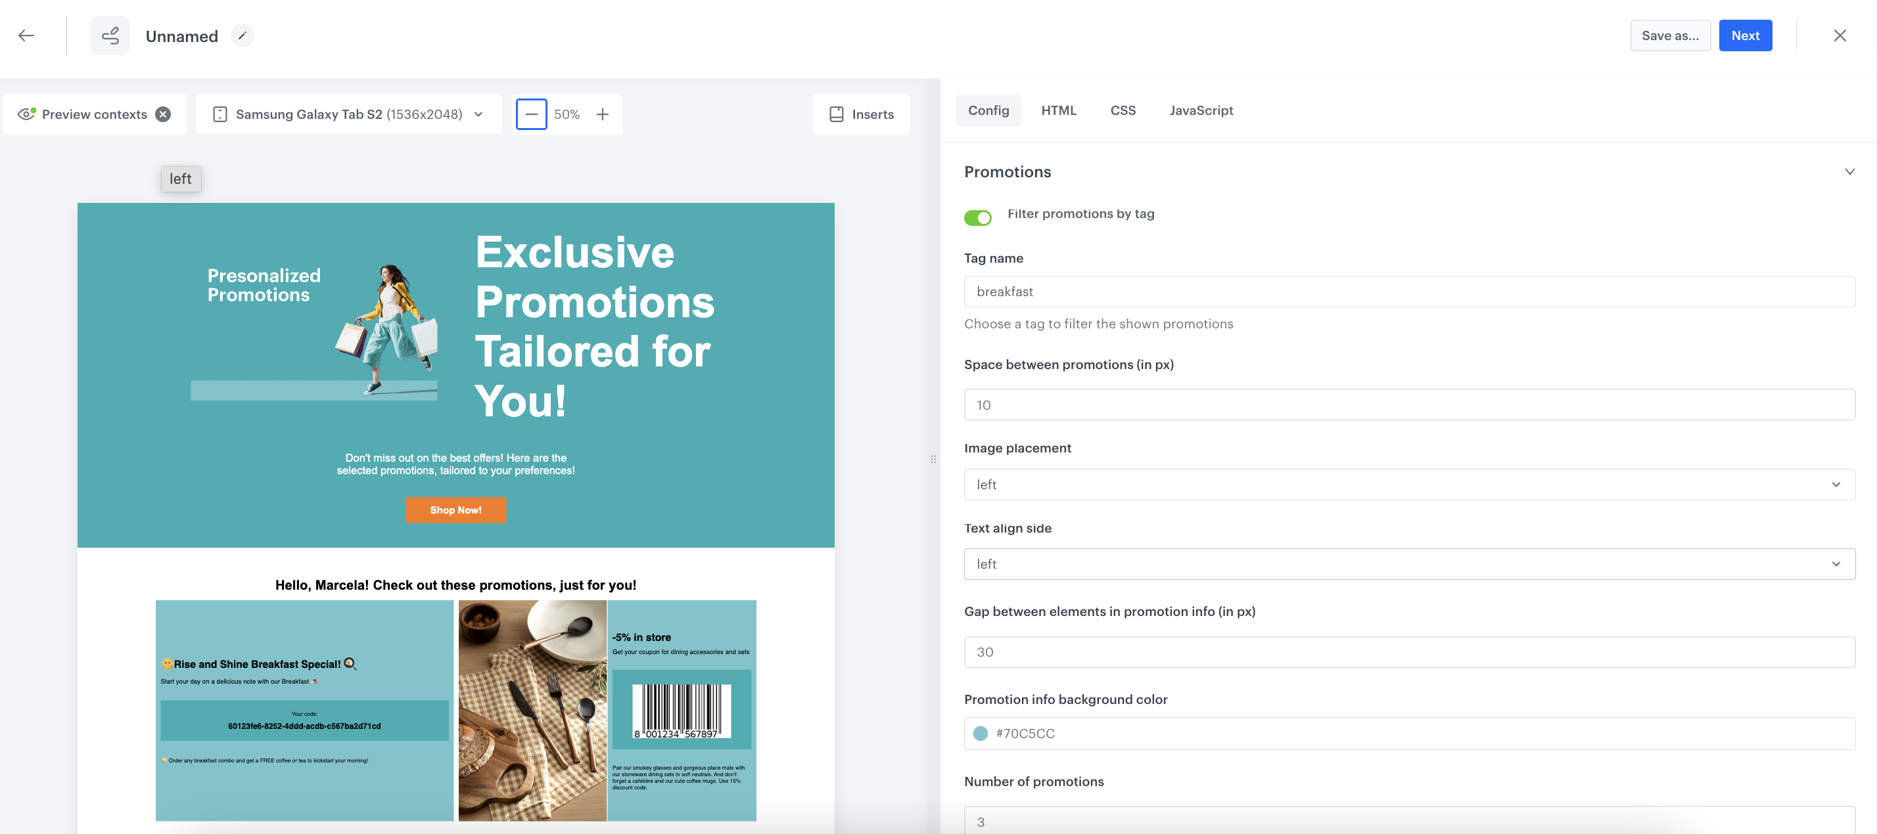Click the device preview Samsung Galaxy Tab icon
Viewport: 1877px width, 834px height.
coord(219,114)
